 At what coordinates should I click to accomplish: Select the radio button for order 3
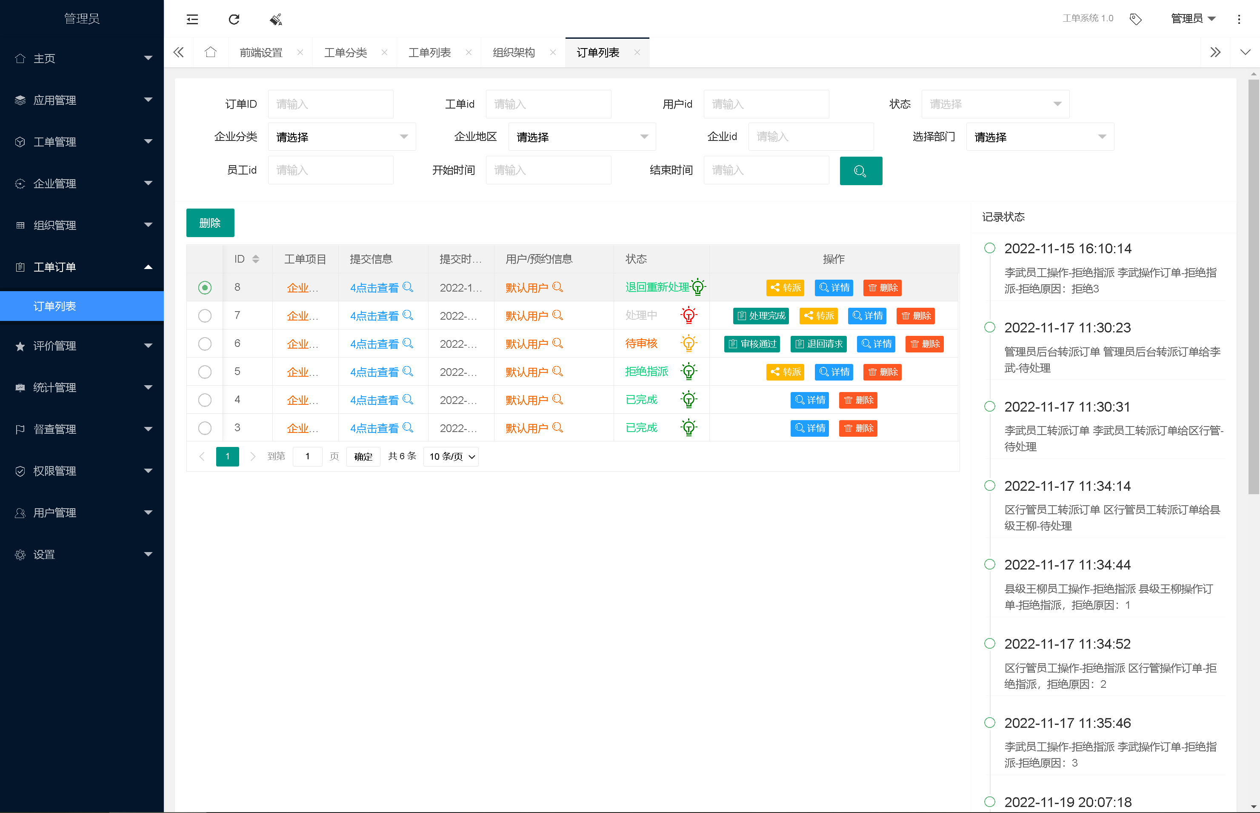coord(205,428)
